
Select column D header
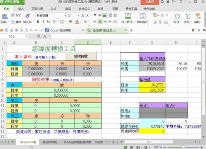click(88, 42)
